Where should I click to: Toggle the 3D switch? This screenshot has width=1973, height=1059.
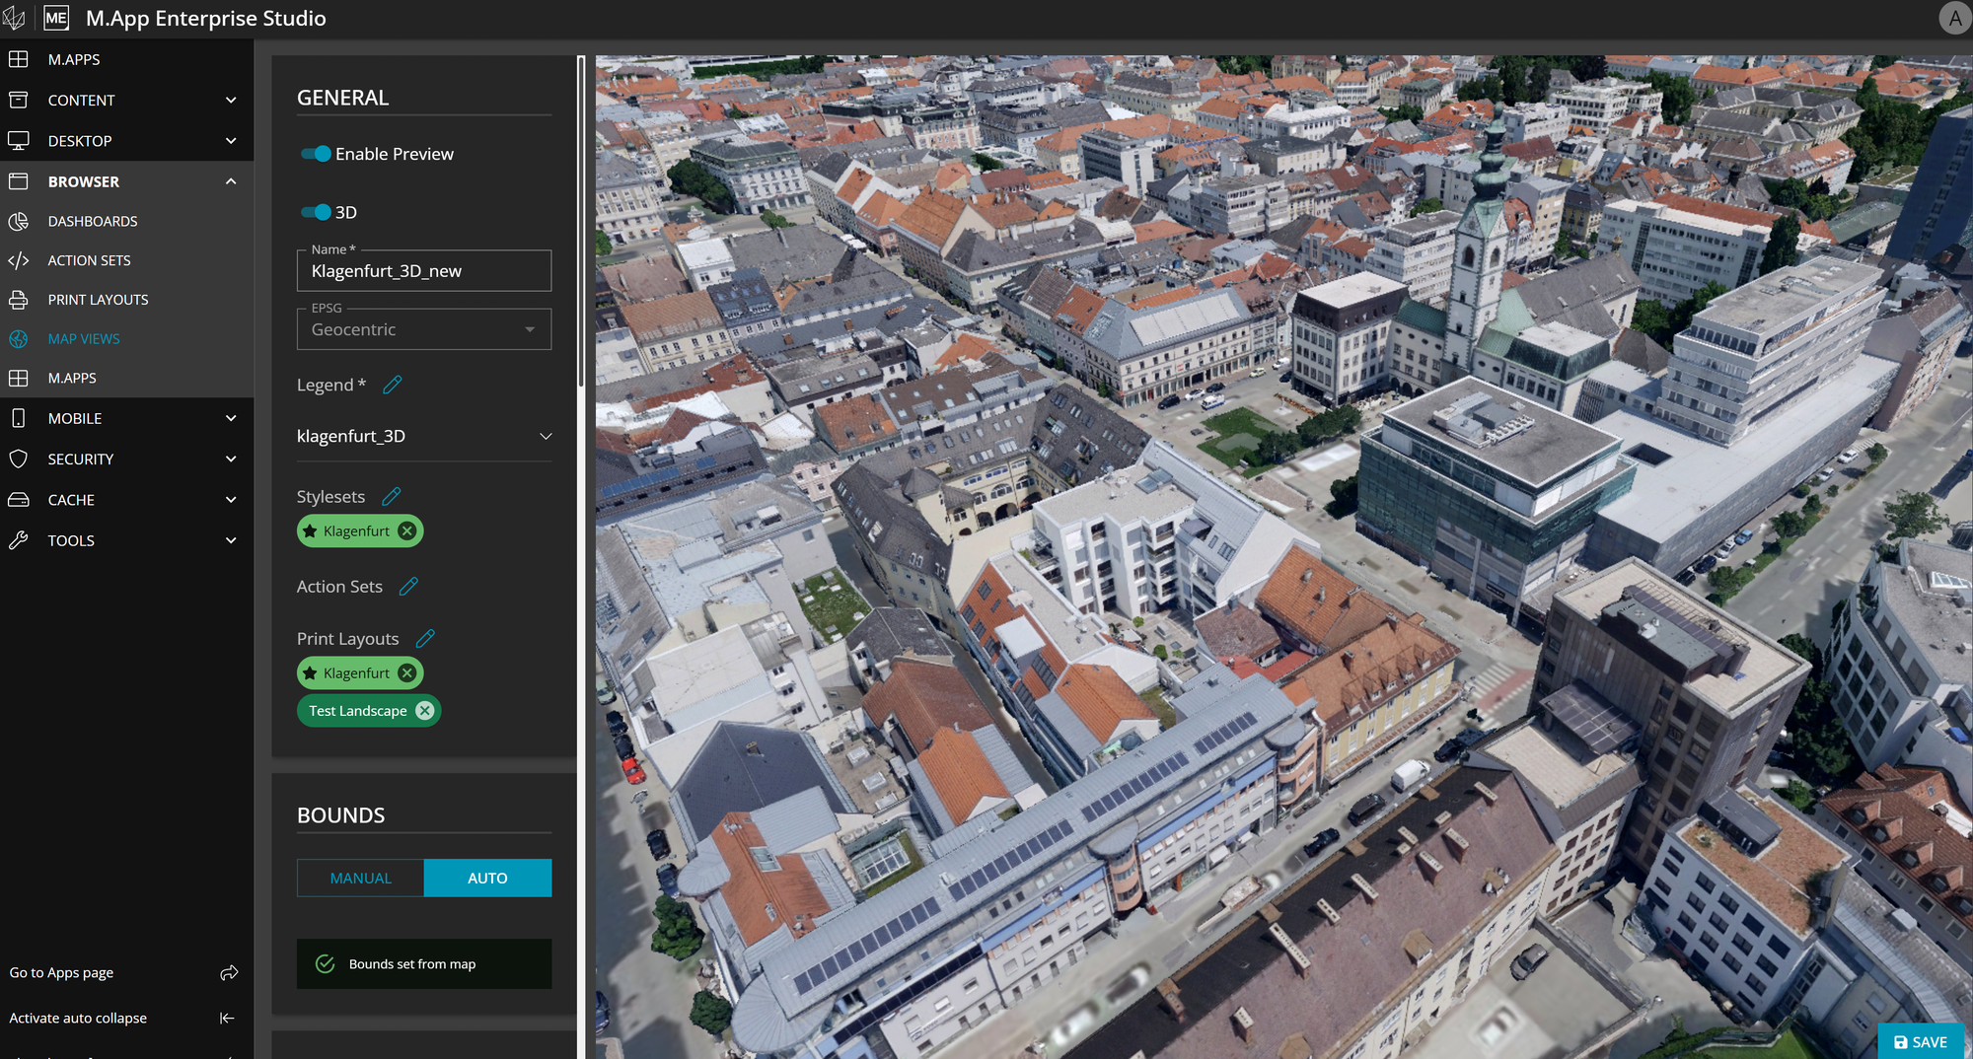point(316,212)
